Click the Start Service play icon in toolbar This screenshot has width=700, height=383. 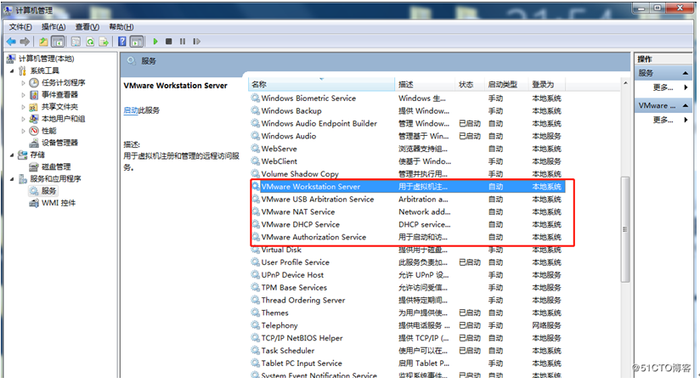[155, 41]
